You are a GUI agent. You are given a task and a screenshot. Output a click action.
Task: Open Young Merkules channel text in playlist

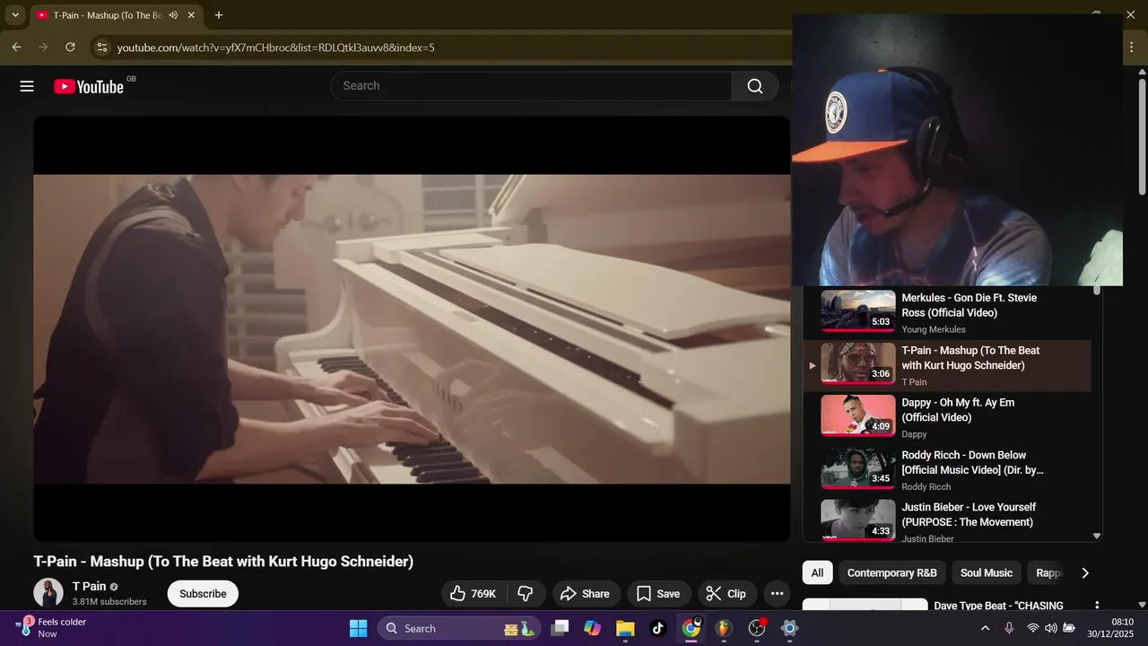pyautogui.click(x=934, y=329)
